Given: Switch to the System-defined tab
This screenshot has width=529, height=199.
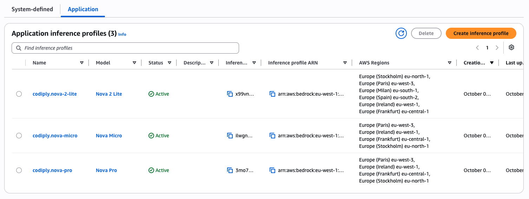Looking at the screenshot, I should [x=32, y=9].
